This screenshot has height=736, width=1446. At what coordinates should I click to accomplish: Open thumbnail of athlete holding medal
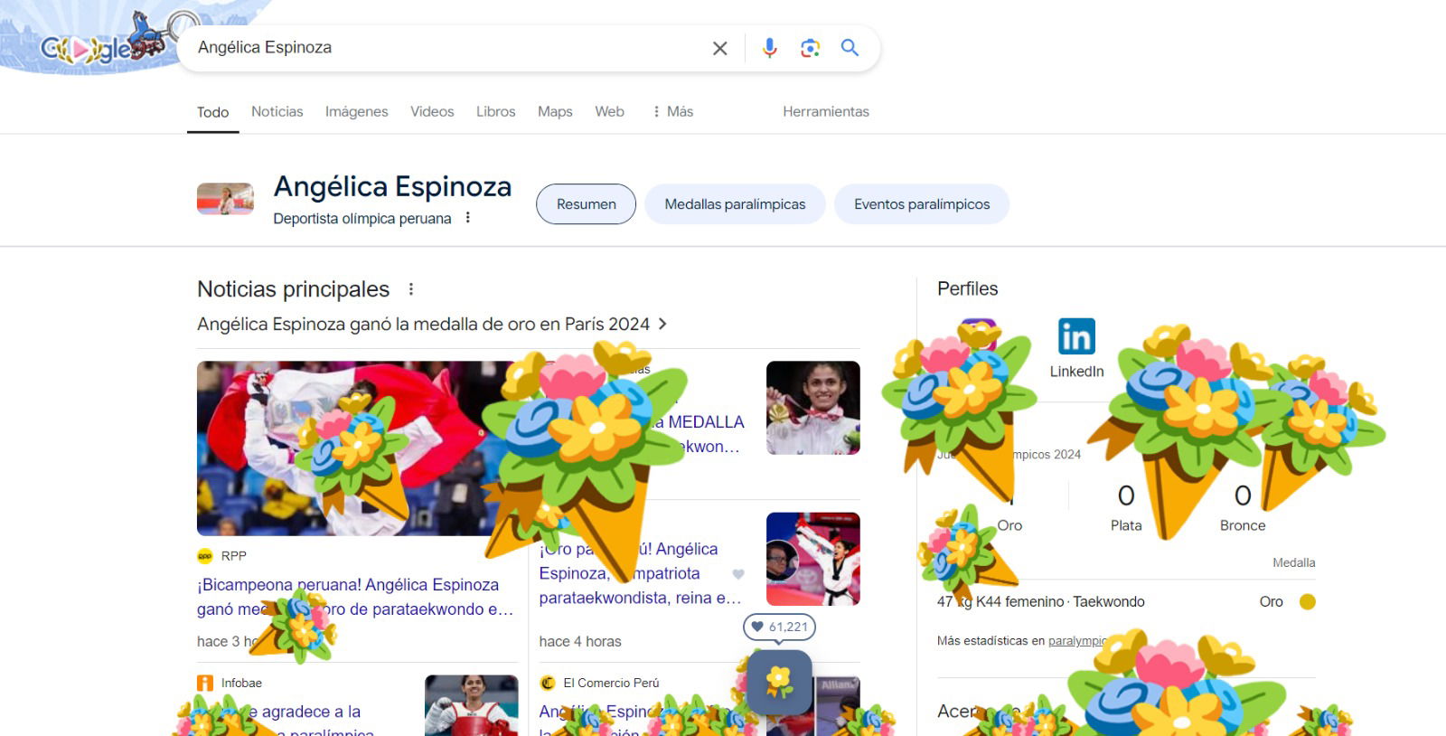pos(813,408)
